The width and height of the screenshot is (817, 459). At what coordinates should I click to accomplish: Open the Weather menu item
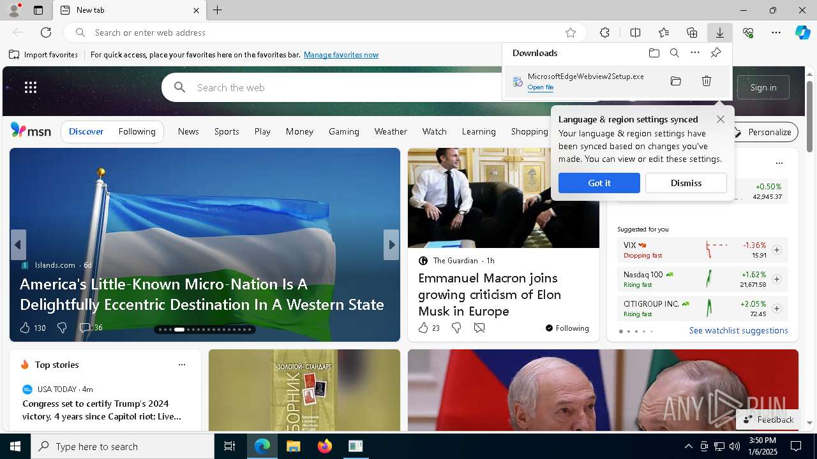[391, 131]
